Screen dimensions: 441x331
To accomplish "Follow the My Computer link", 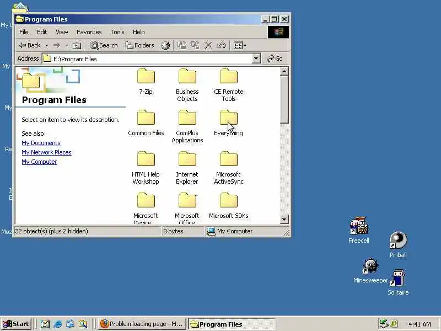I will pyautogui.click(x=39, y=162).
